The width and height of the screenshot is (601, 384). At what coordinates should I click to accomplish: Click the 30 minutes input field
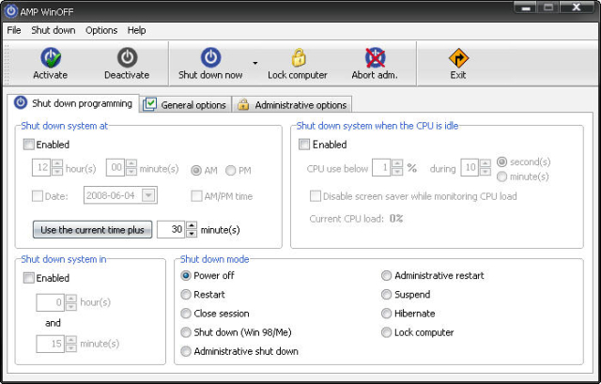[x=171, y=229]
